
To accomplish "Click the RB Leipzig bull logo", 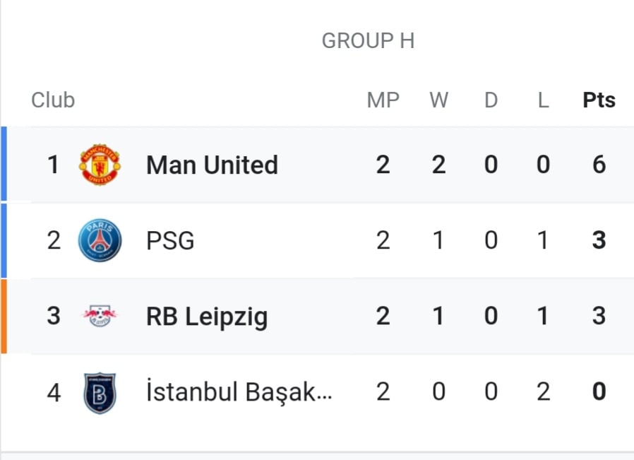I will 100,316.
